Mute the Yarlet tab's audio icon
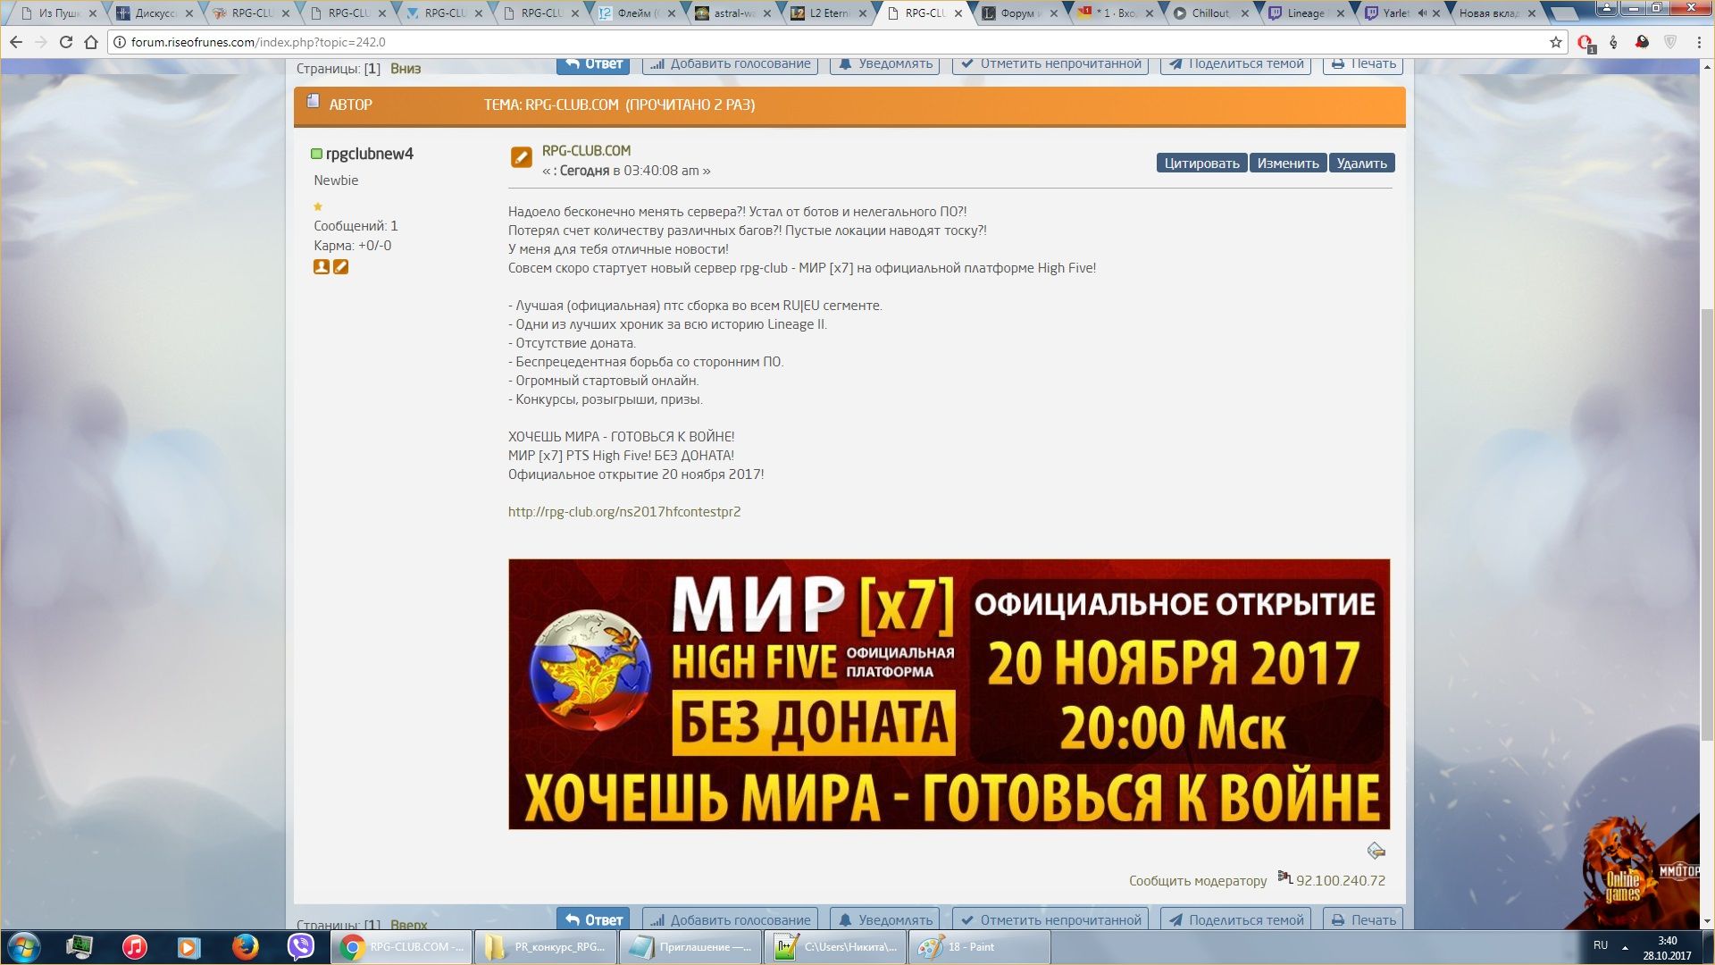1715x965 pixels. [x=1421, y=13]
